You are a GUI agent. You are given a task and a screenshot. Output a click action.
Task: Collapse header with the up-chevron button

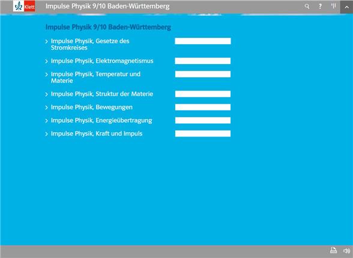[346, 7]
